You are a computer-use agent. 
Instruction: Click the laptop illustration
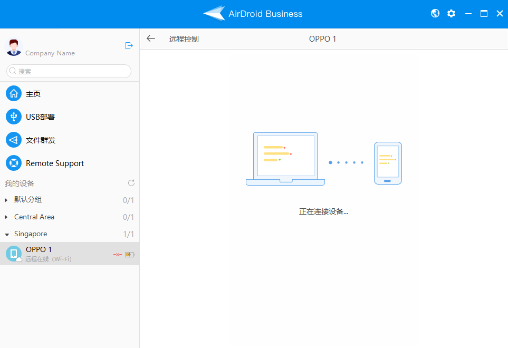pyautogui.click(x=285, y=159)
